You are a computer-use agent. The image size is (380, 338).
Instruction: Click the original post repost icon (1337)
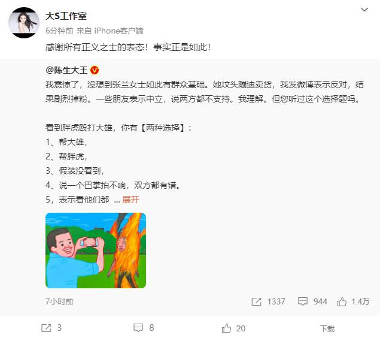pos(256,301)
